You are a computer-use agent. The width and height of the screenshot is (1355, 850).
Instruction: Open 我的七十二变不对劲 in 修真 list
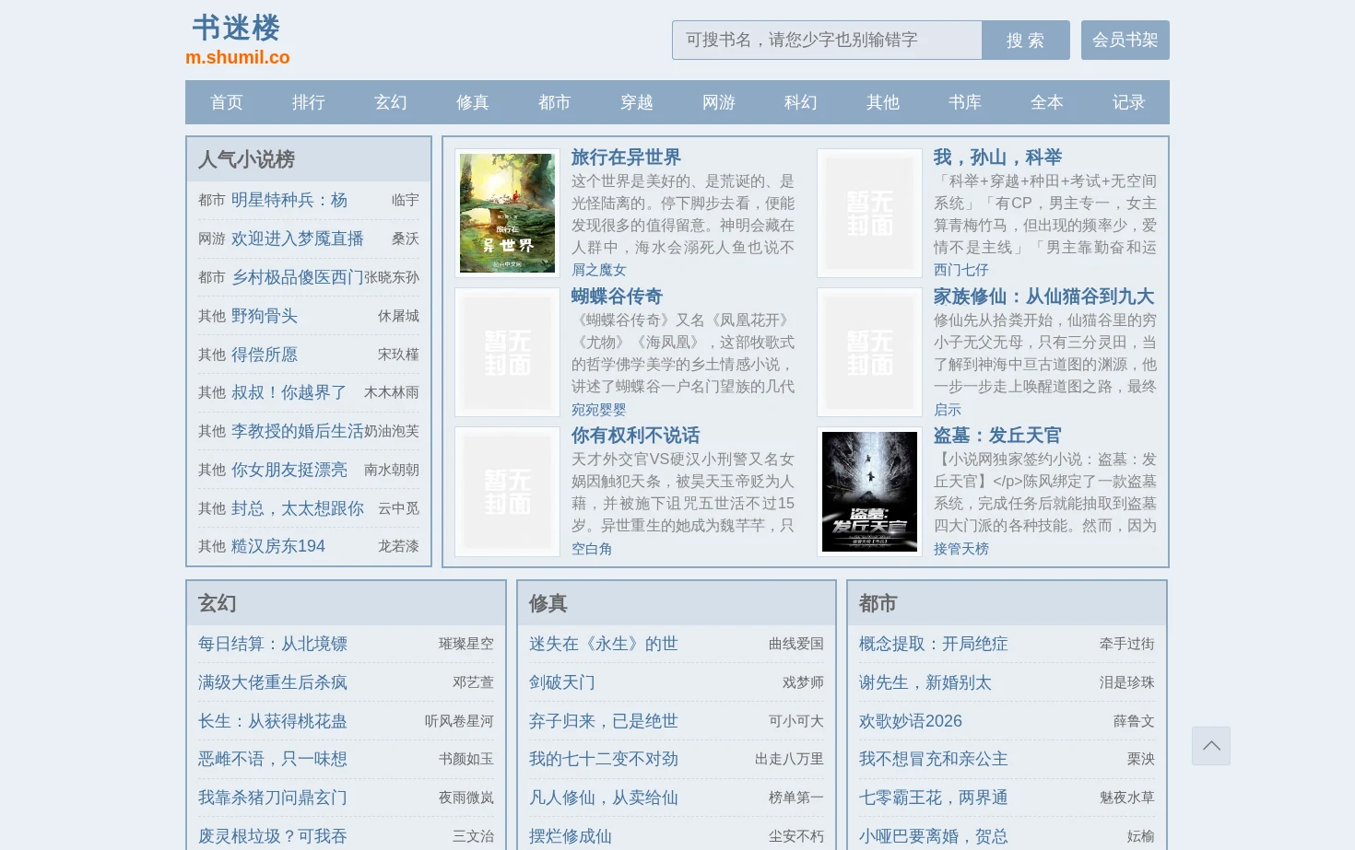tap(604, 759)
